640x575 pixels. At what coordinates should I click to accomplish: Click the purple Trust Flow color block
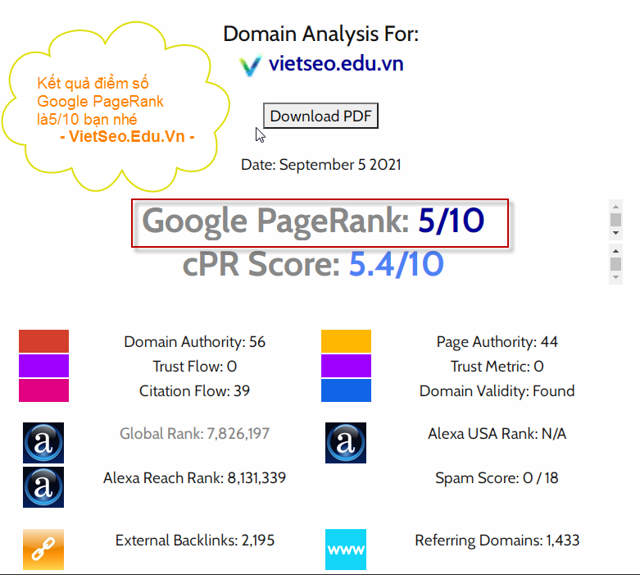[43, 366]
